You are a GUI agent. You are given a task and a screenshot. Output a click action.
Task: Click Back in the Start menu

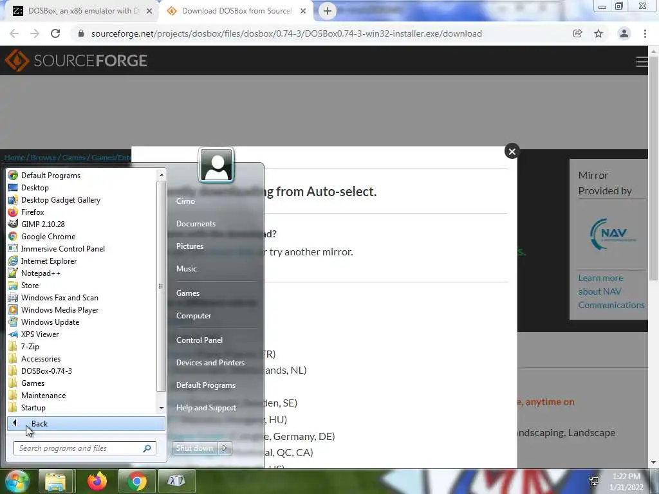coord(86,423)
